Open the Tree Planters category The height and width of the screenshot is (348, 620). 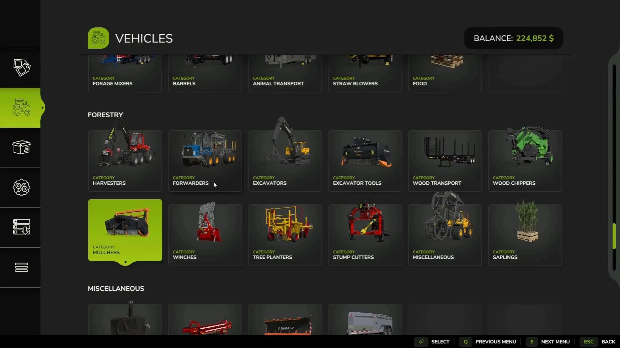click(x=285, y=235)
